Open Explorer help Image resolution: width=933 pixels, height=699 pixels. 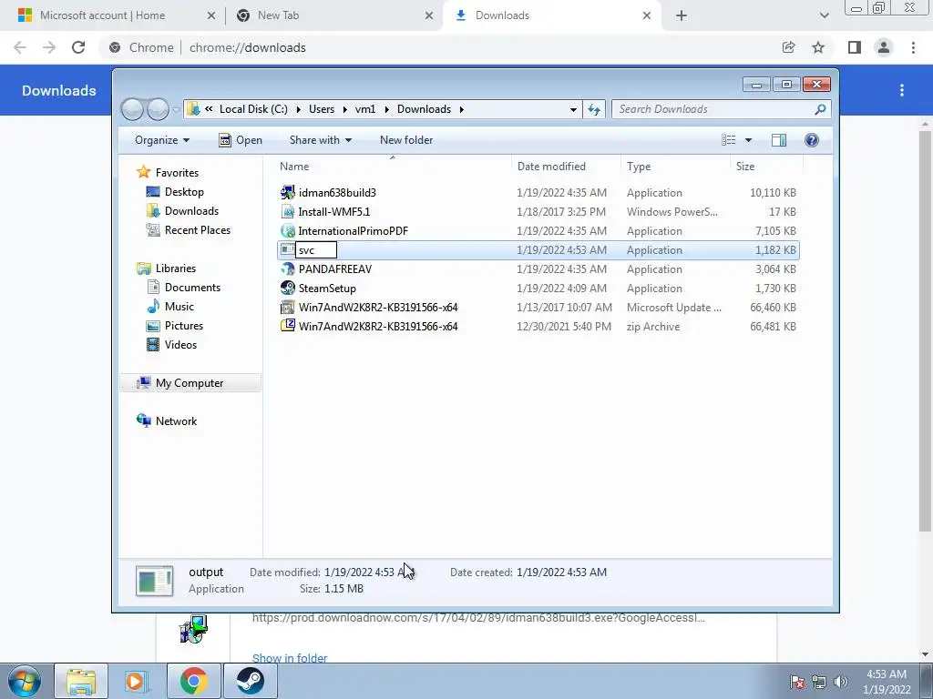click(x=812, y=140)
